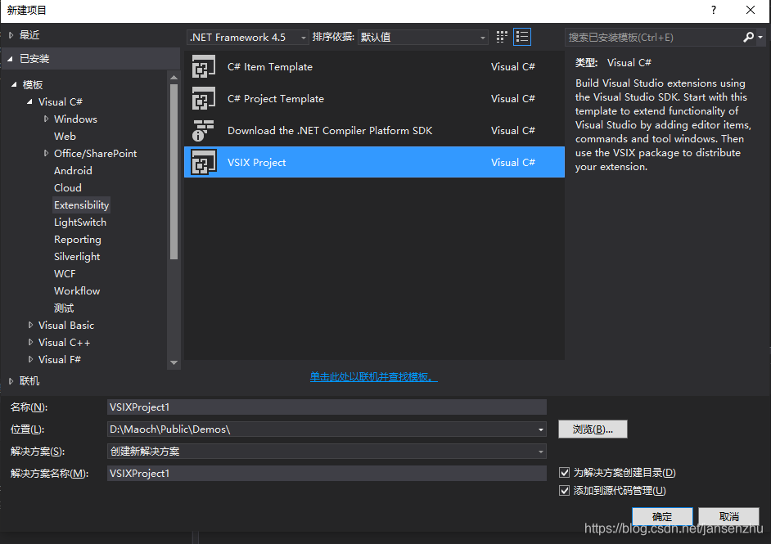Viewport: 771px width, 544px height.
Task: Select WCF template category
Action: (x=65, y=274)
